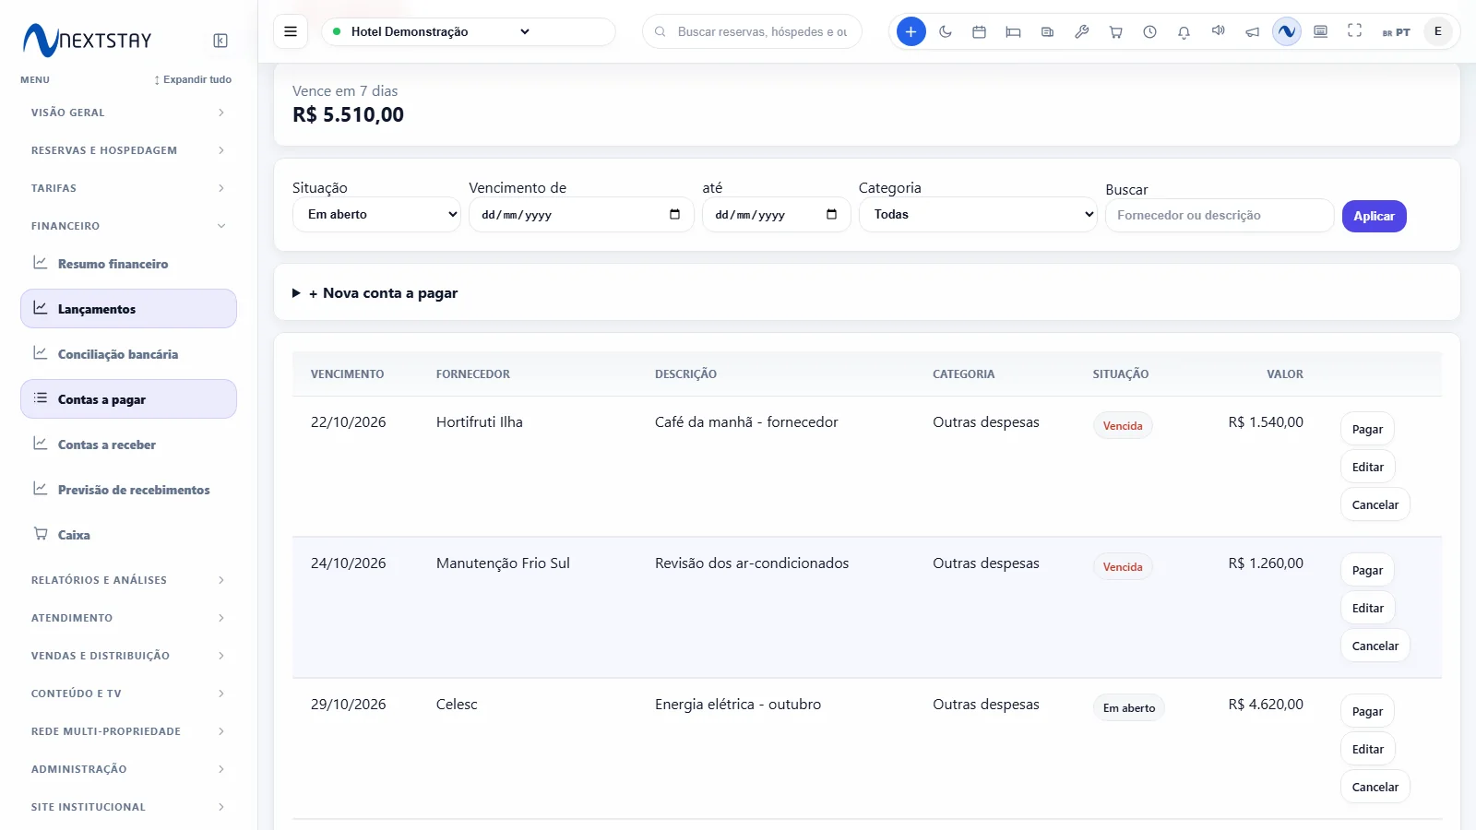Viewport: 1476px width, 830px height.
Task: Open the user avatar E menu
Action: coord(1437,31)
